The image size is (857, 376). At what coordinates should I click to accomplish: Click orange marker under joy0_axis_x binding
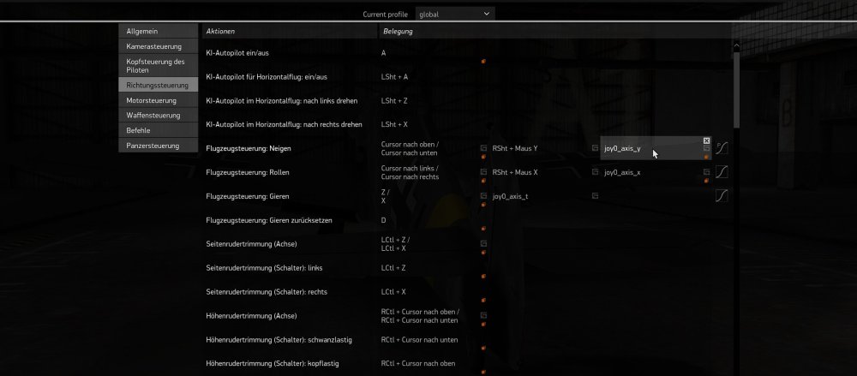point(706,181)
